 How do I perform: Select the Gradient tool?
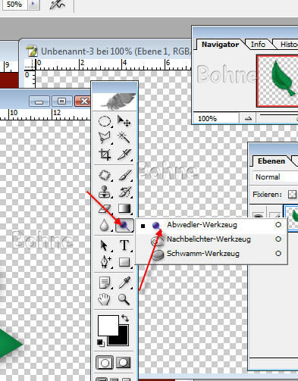[x=124, y=208]
